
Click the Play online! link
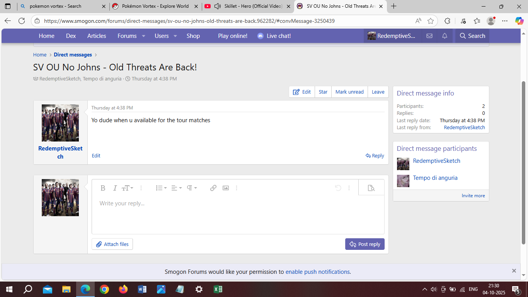(x=233, y=36)
